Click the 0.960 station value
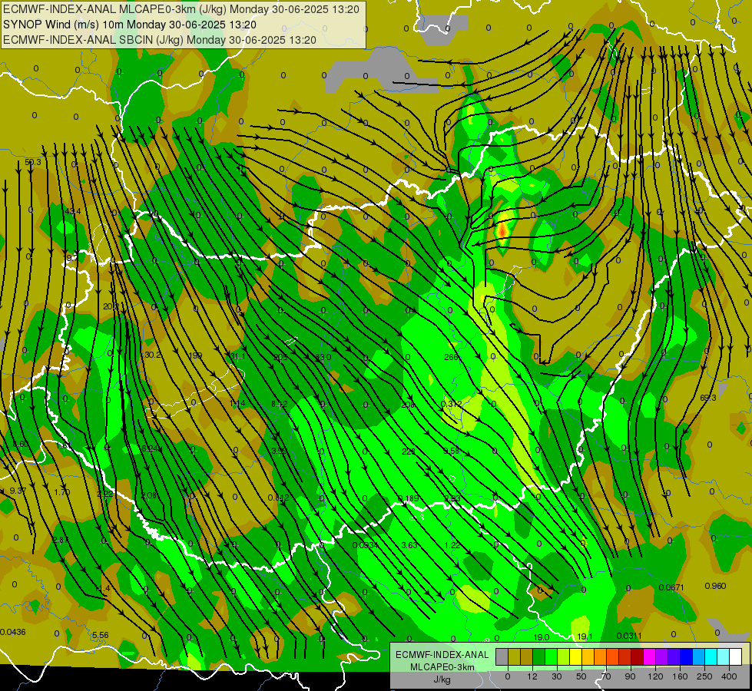752x691 pixels. point(716,586)
